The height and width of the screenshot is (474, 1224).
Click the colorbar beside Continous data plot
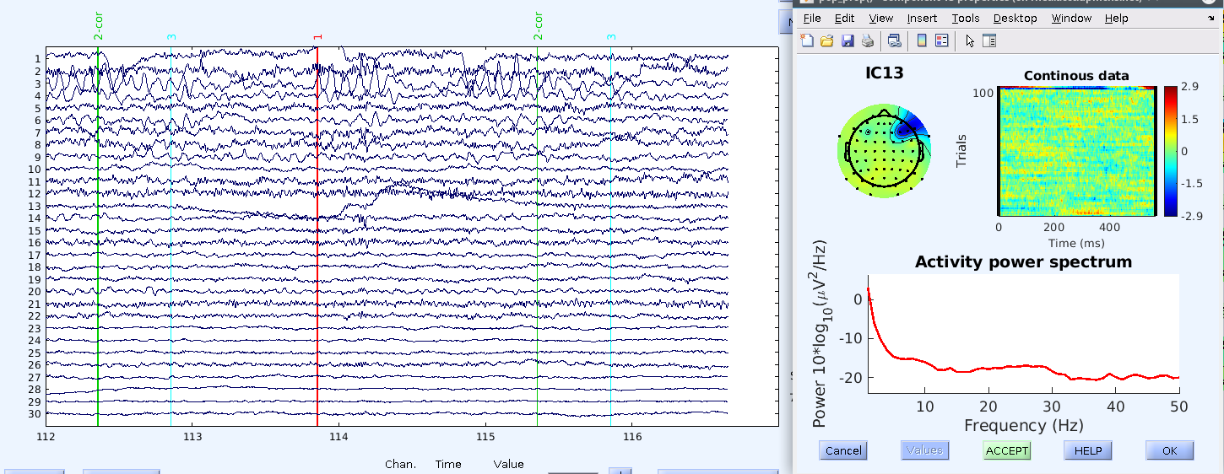click(x=1170, y=150)
